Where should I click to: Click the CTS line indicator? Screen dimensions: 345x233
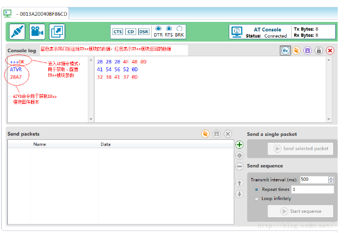coord(117,31)
